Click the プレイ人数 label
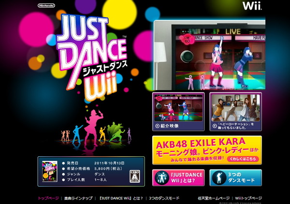The width and height of the screenshot is (290, 204). click(76, 179)
